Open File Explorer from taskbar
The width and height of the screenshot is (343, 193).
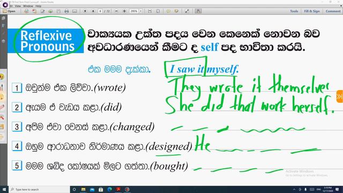(x=84, y=189)
